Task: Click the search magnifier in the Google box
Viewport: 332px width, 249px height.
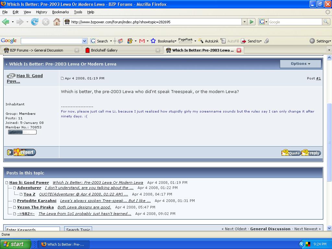Action: [326, 22]
